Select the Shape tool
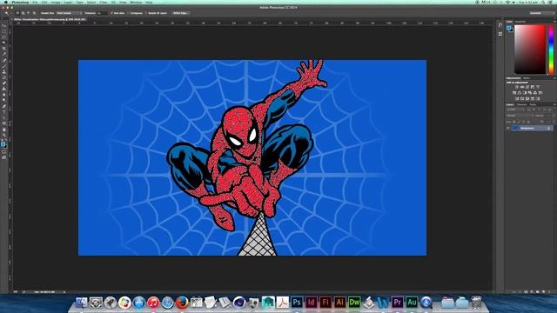The width and height of the screenshot is (557, 313). 3,123
